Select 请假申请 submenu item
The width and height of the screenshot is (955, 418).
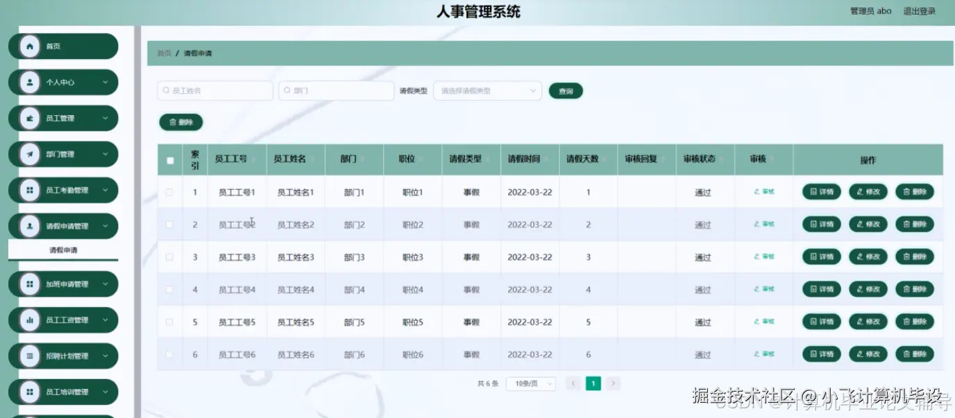coord(63,250)
